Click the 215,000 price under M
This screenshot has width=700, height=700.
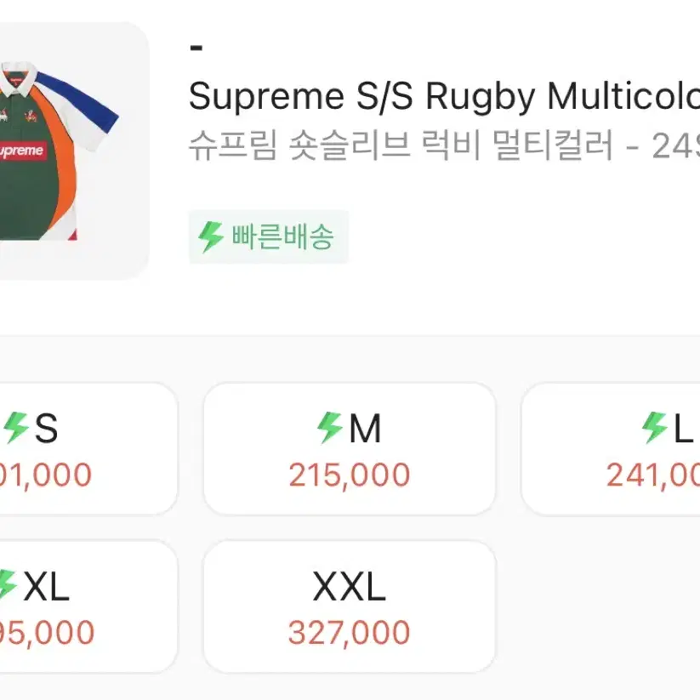(x=349, y=475)
